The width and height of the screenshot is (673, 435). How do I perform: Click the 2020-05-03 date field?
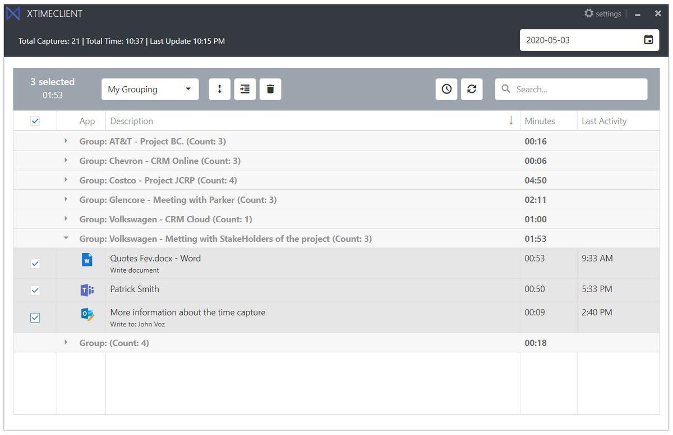pyautogui.click(x=589, y=40)
